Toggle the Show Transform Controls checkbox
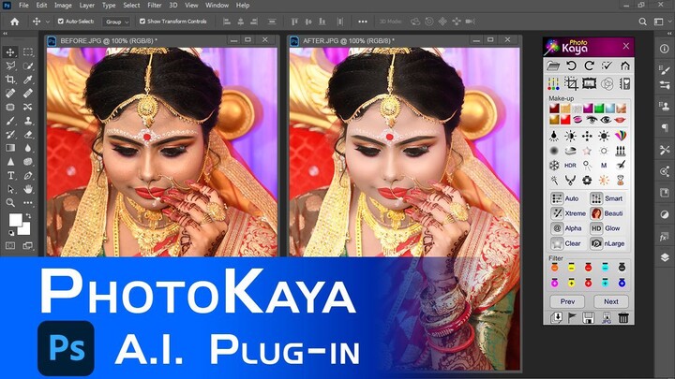Screen dimensions: 675x379 pyautogui.click(x=142, y=21)
